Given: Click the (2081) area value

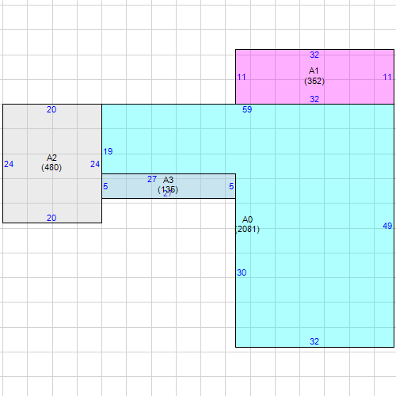Looking at the screenshot, I should pyautogui.click(x=247, y=229).
